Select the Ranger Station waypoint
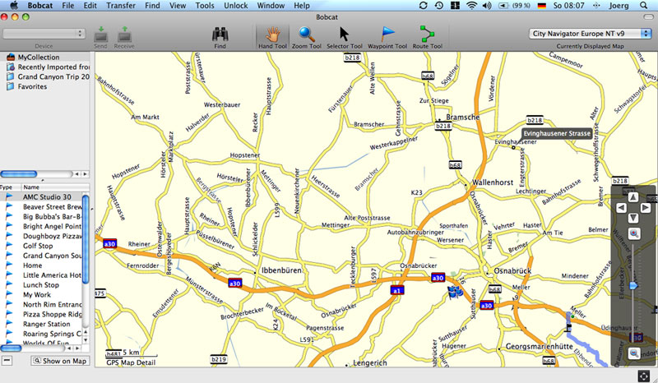The image size is (658, 383). click(46, 324)
